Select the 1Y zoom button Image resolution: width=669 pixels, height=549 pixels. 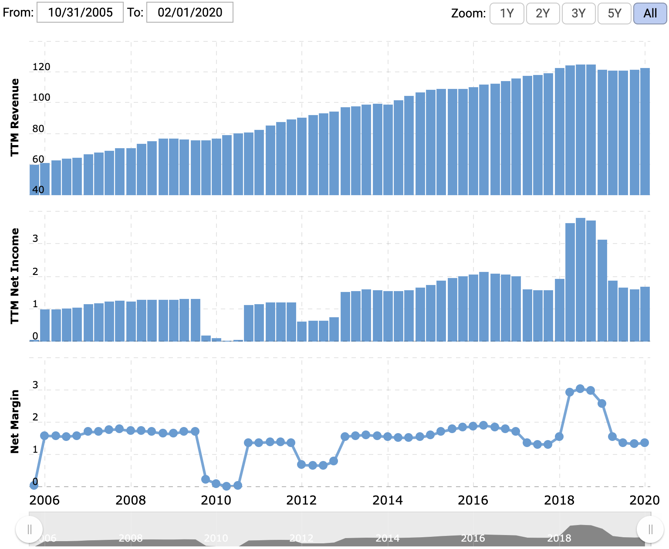pyautogui.click(x=507, y=14)
